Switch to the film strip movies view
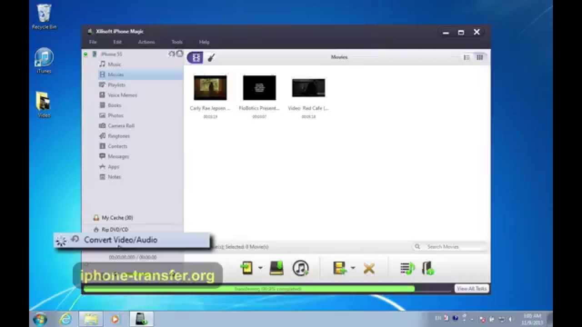This screenshot has height=327, width=582. click(x=195, y=57)
